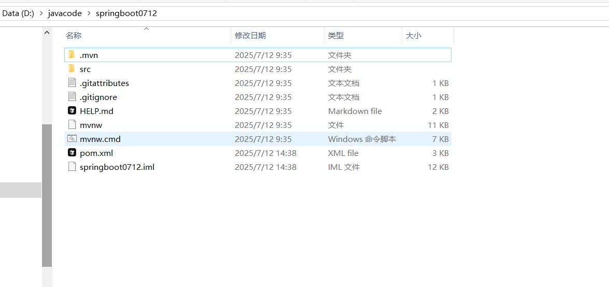
Task: Click springboot0712 in the address bar
Action: (x=126, y=13)
